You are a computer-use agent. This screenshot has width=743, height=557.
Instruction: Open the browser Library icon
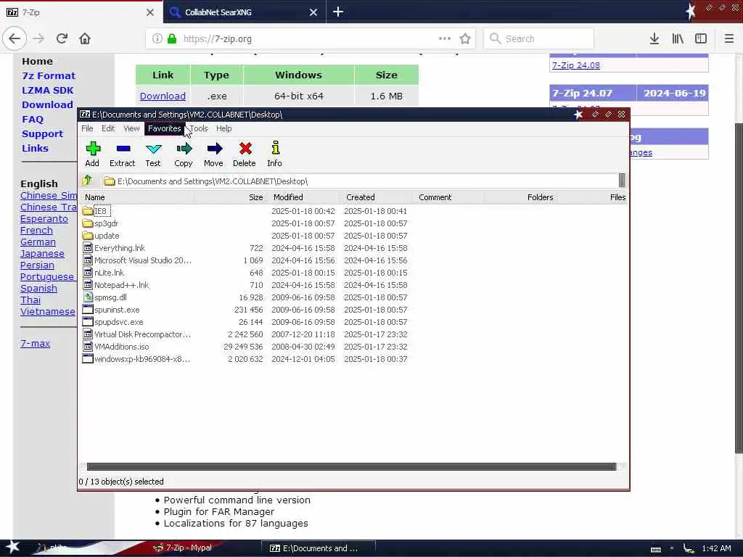click(678, 38)
